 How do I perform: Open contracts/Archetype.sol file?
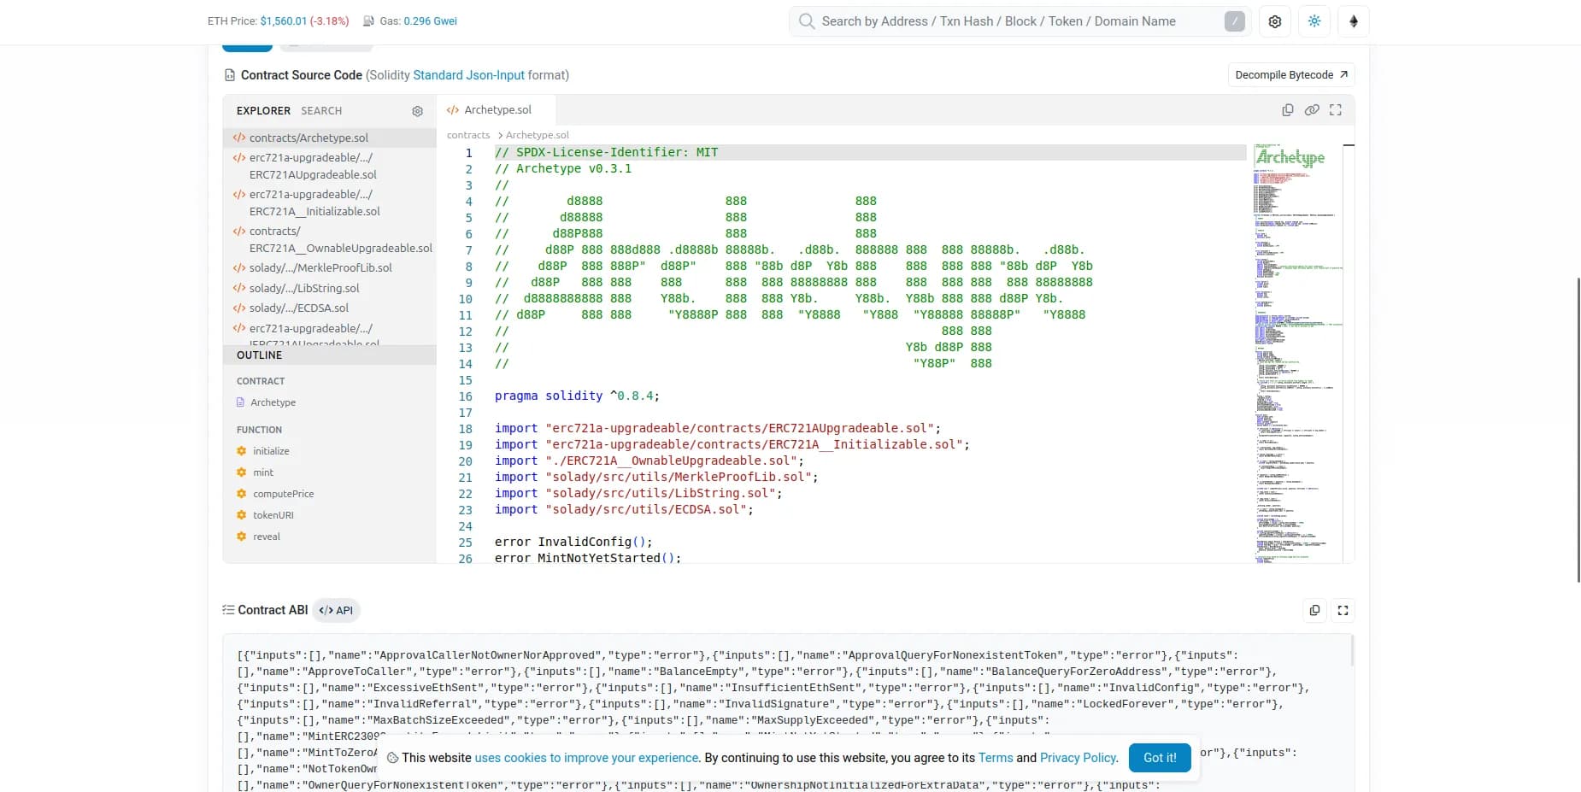point(330,138)
